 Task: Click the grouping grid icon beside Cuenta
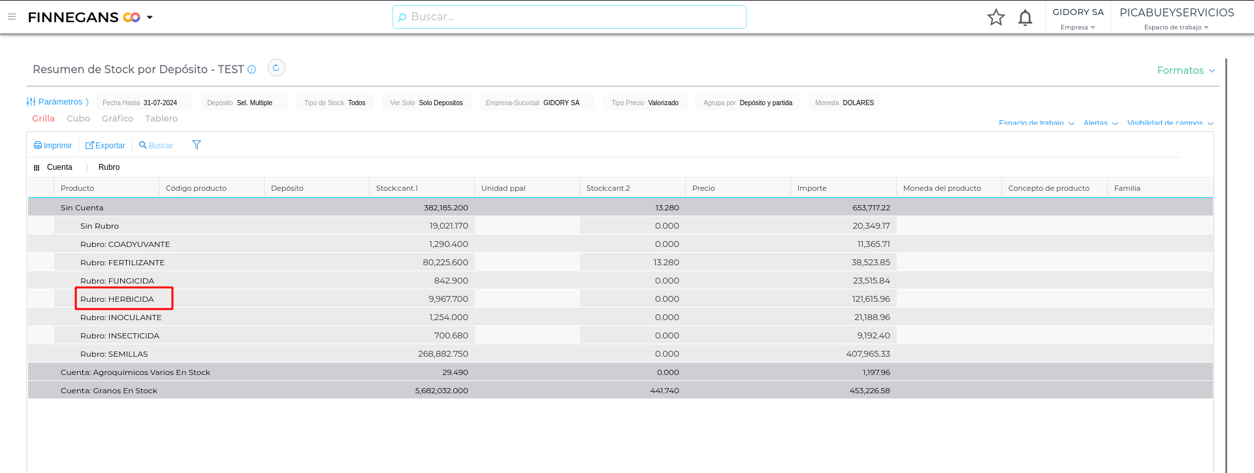(x=37, y=168)
